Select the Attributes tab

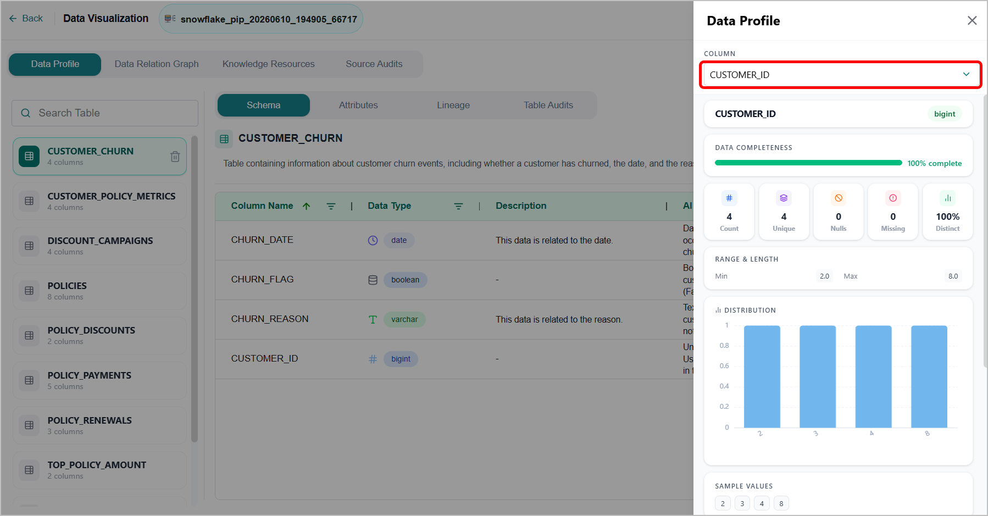click(x=358, y=105)
